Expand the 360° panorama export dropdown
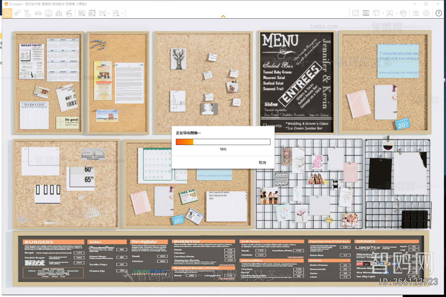The width and height of the screenshot is (446, 297). 109,13
